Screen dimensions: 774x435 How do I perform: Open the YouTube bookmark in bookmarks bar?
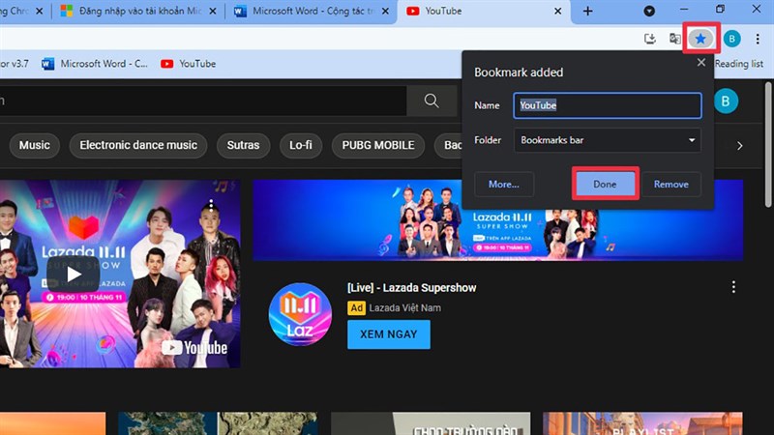click(x=189, y=64)
